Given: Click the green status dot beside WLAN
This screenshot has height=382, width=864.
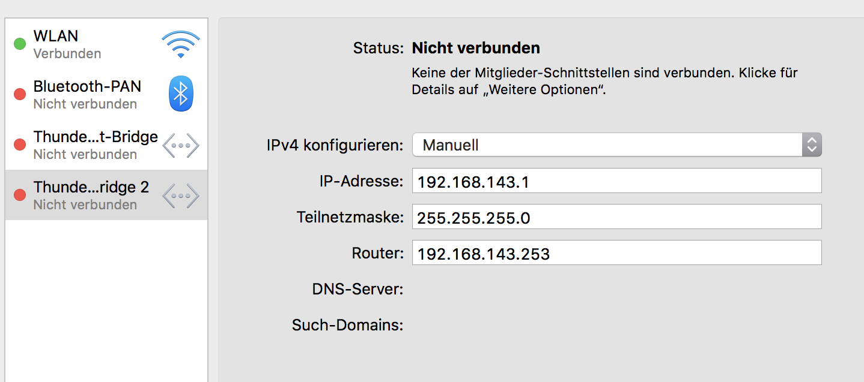Looking at the screenshot, I should tap(20, 44).
